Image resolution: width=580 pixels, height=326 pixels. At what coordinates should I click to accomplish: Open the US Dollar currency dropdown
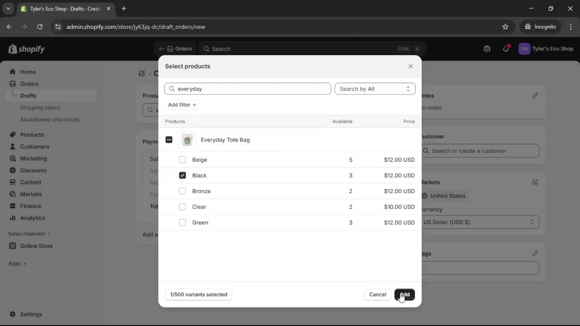(480, 222)
